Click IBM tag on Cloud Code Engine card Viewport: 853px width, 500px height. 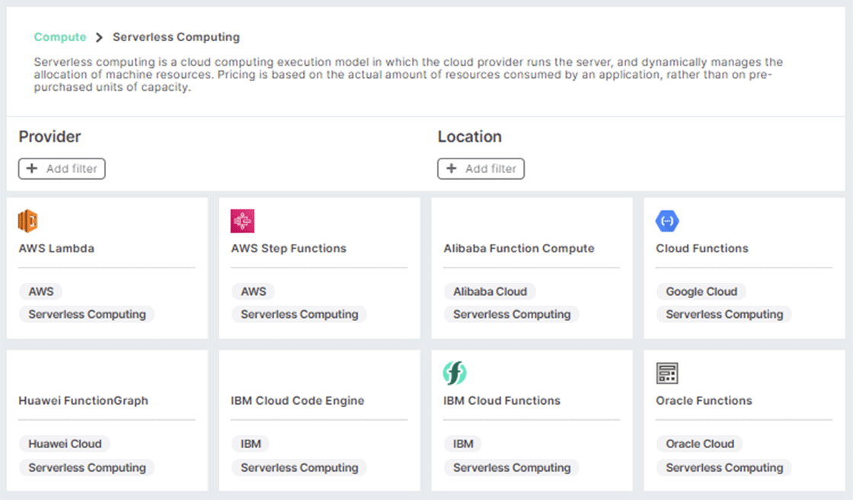coord(251,444)
